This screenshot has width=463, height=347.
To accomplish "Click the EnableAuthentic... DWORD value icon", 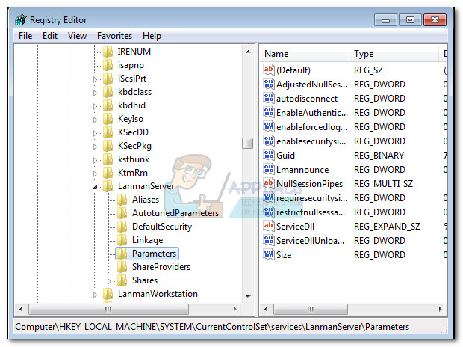I will click(269, 112).
